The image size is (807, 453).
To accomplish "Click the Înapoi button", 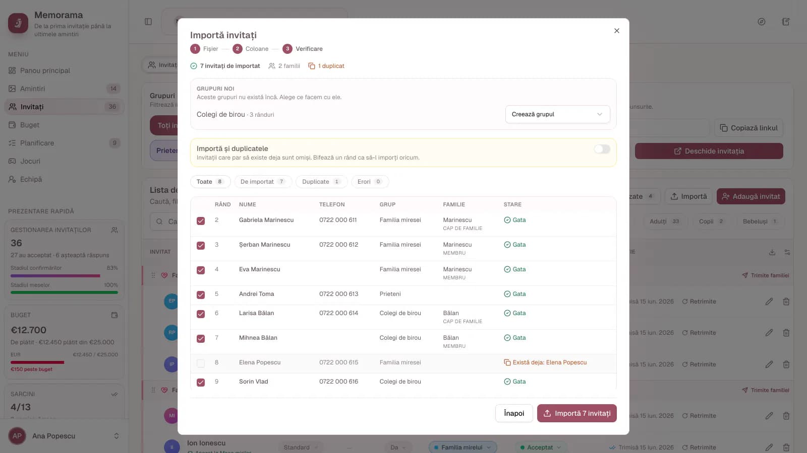I will (514, 413).
